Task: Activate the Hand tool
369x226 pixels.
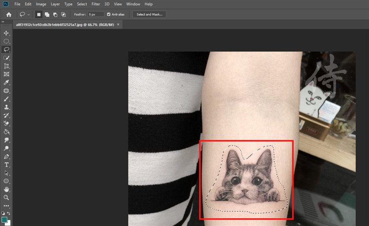Action: [6, 189]
